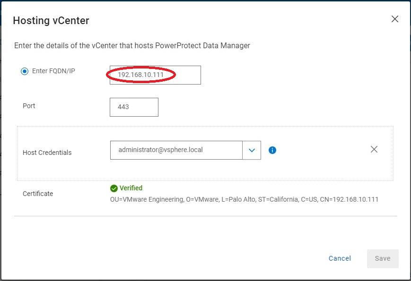Open the Host Credentials combo box

(176, 150)
